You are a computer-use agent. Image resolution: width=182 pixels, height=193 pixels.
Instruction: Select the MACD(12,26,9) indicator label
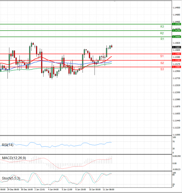[x=14, y=158]
